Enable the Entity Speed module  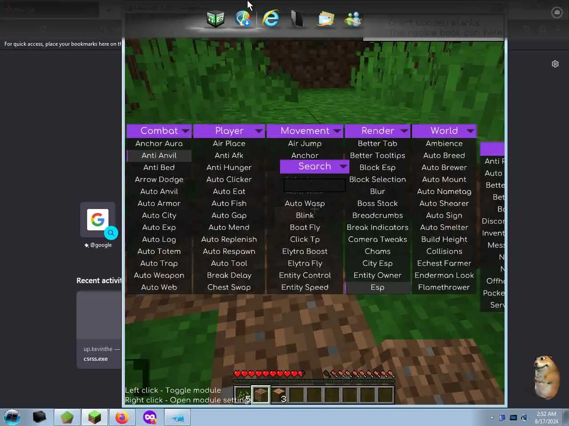click(x=305, y=287)
